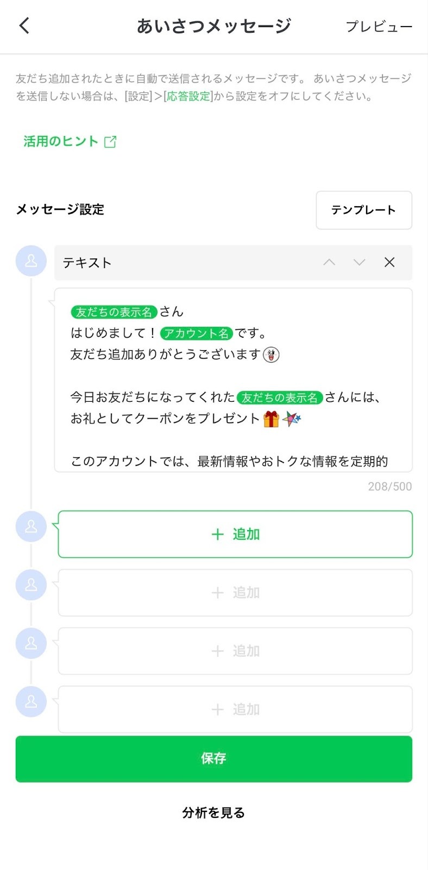Click the second 友だちの表示名 tag

point(280,397)
